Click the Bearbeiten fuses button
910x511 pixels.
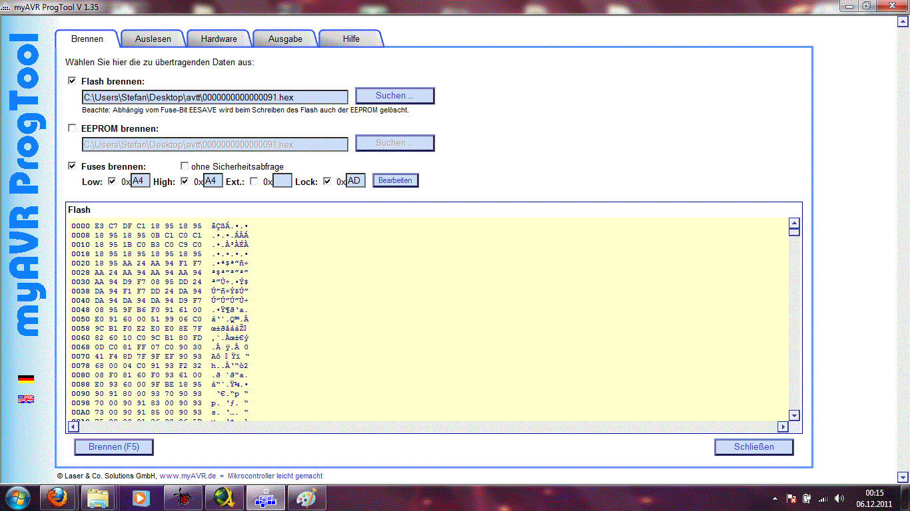[396, 180]
